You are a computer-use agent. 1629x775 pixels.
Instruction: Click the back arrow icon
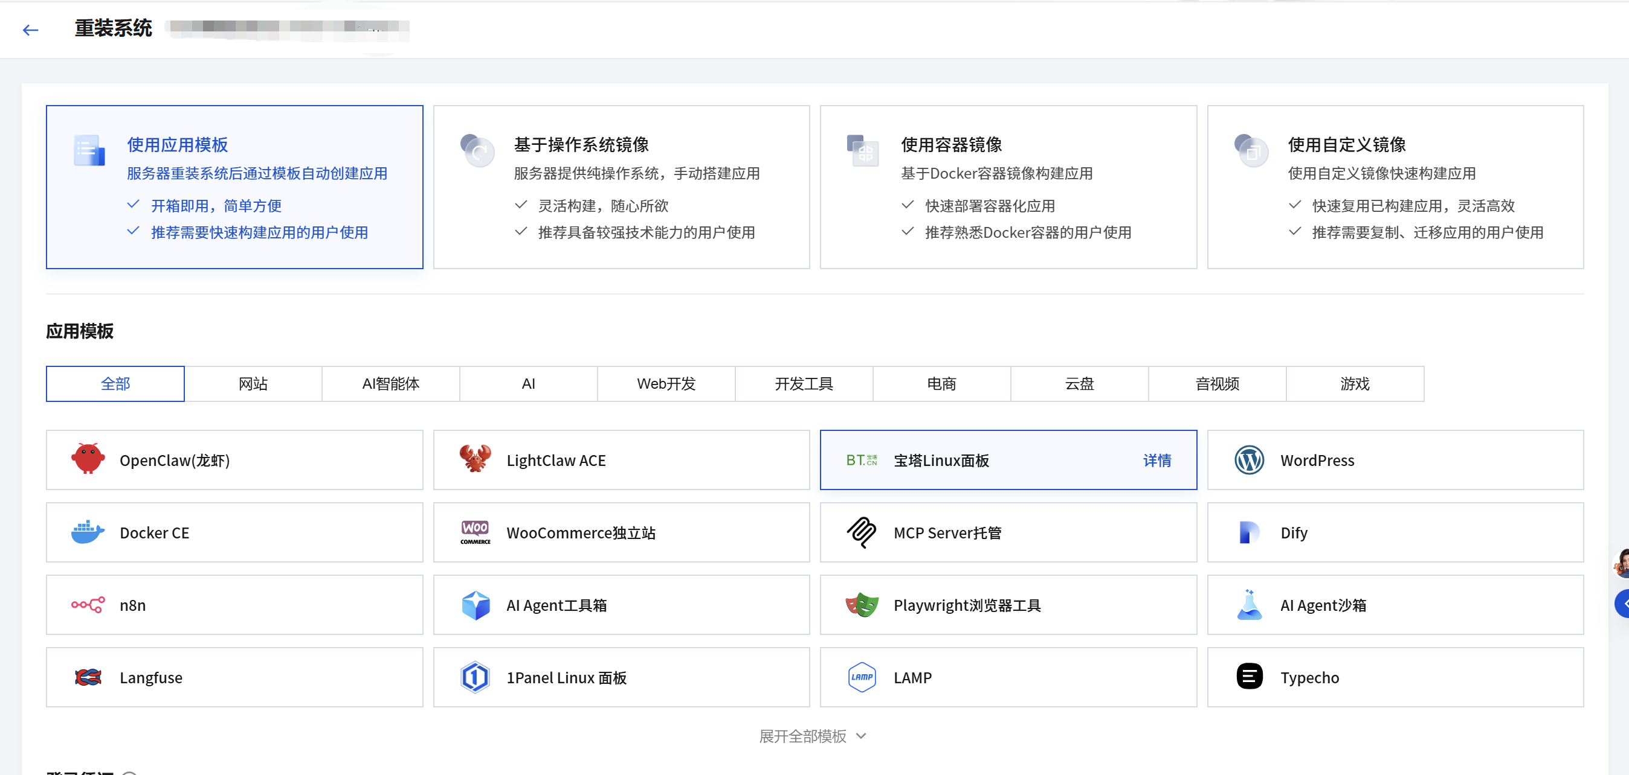(30, 30)
